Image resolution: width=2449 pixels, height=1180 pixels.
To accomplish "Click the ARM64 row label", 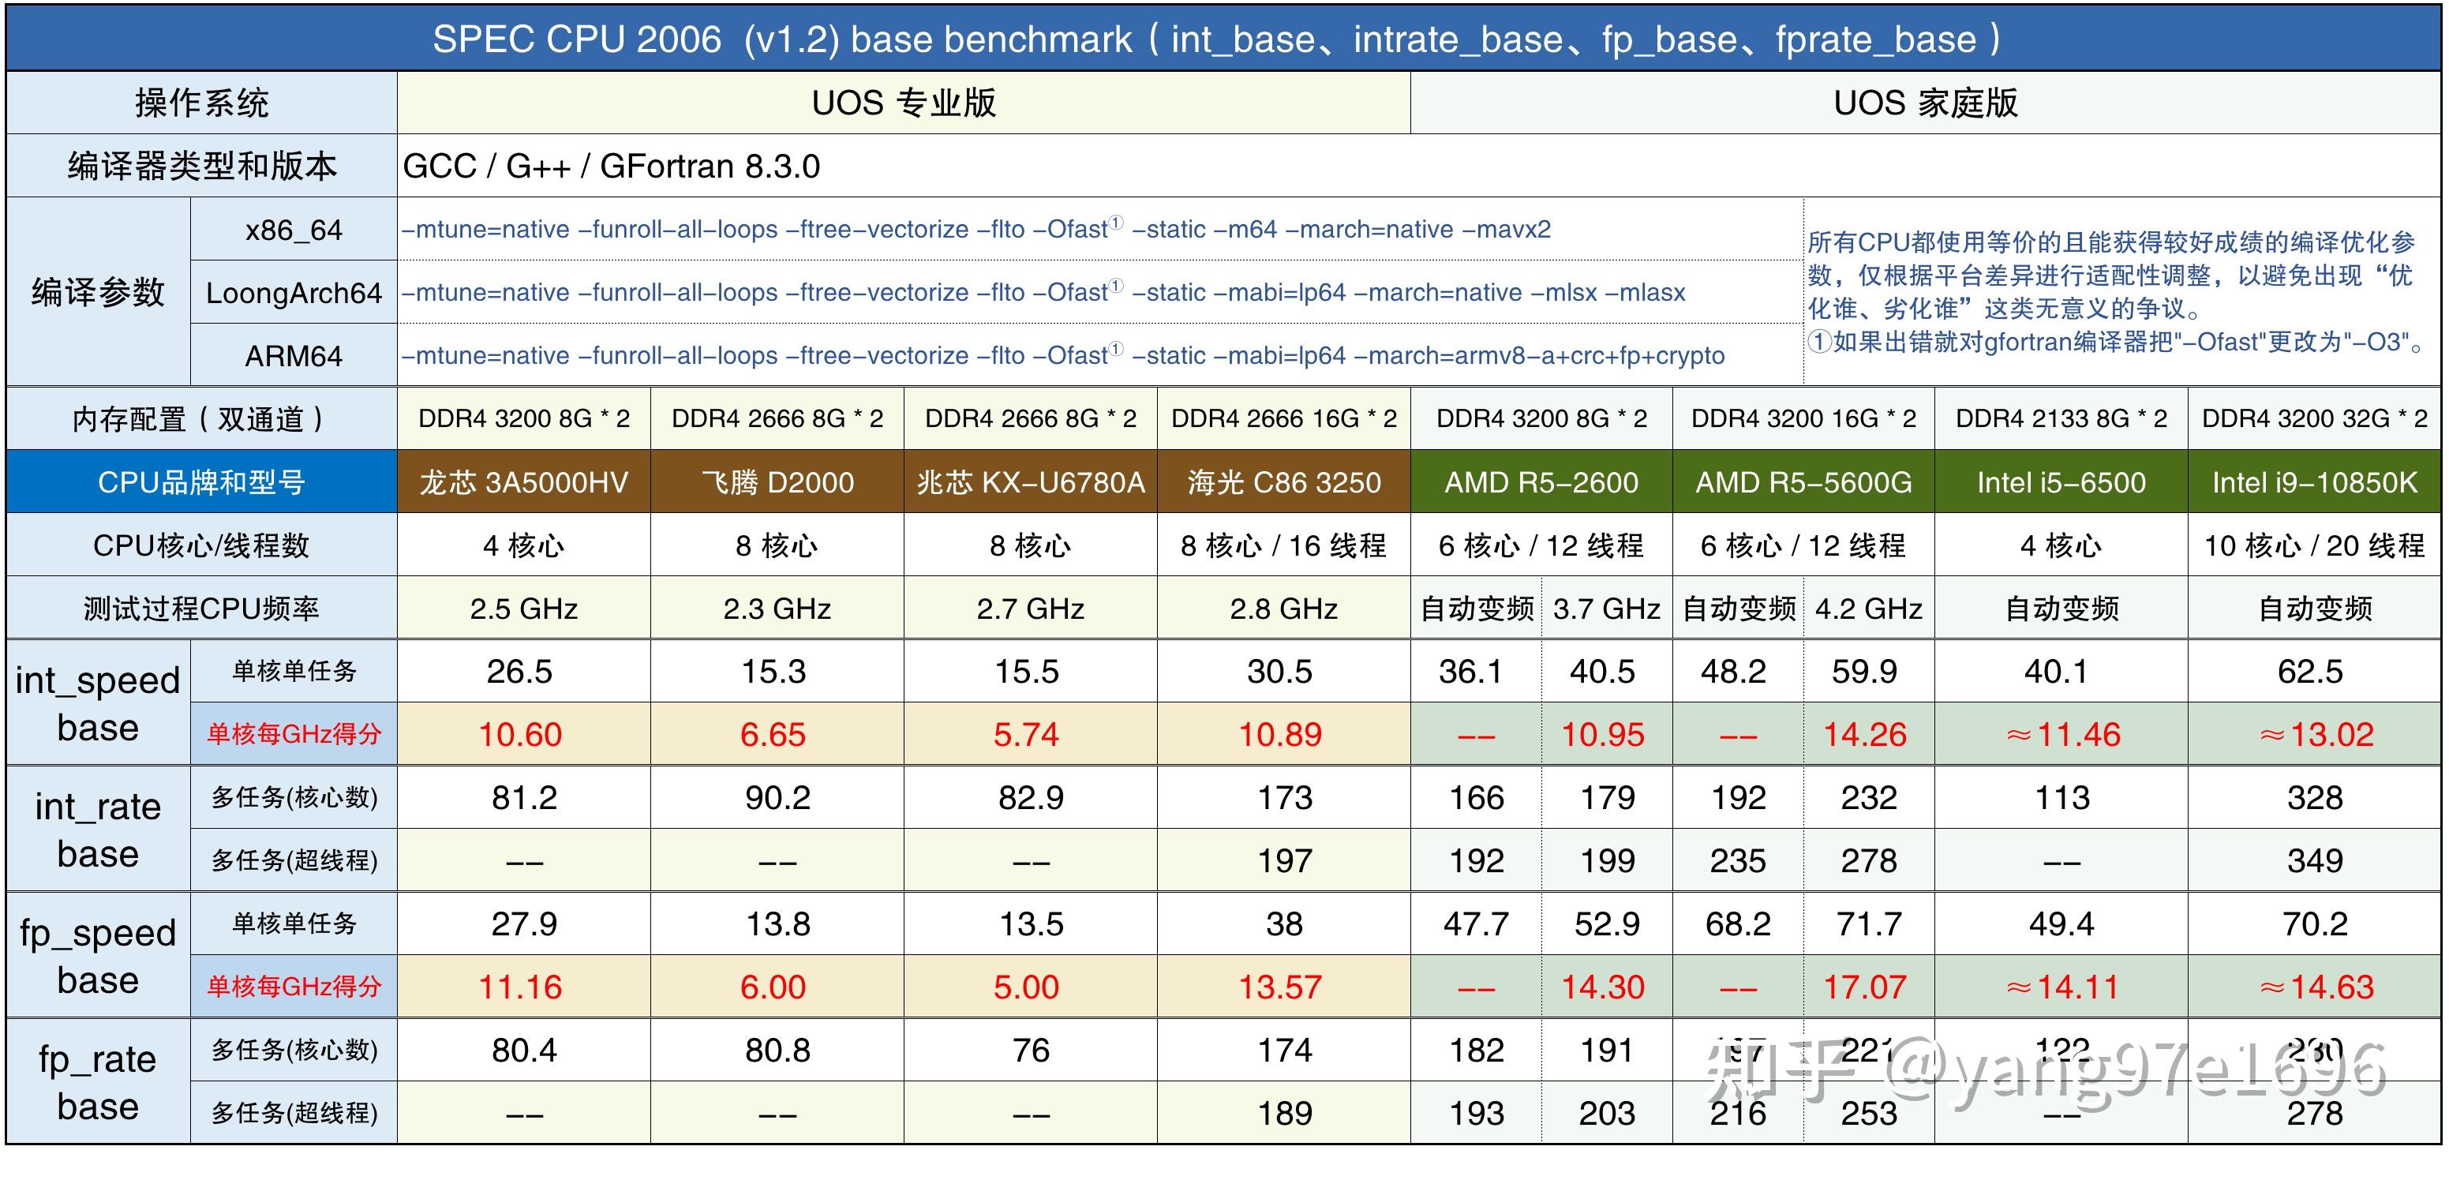I will coord(294,356).
